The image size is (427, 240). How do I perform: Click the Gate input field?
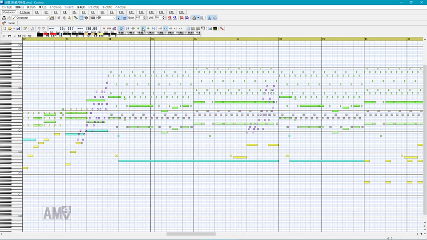(x=139, y=18)
